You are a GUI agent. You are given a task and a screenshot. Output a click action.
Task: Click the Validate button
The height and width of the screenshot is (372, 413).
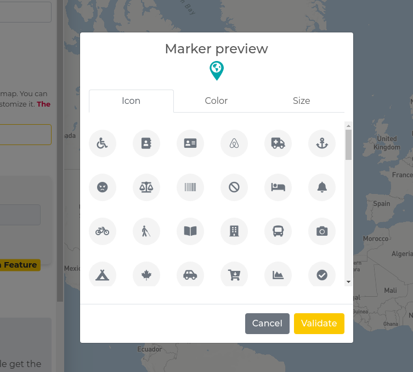click(x=319, y=324)
